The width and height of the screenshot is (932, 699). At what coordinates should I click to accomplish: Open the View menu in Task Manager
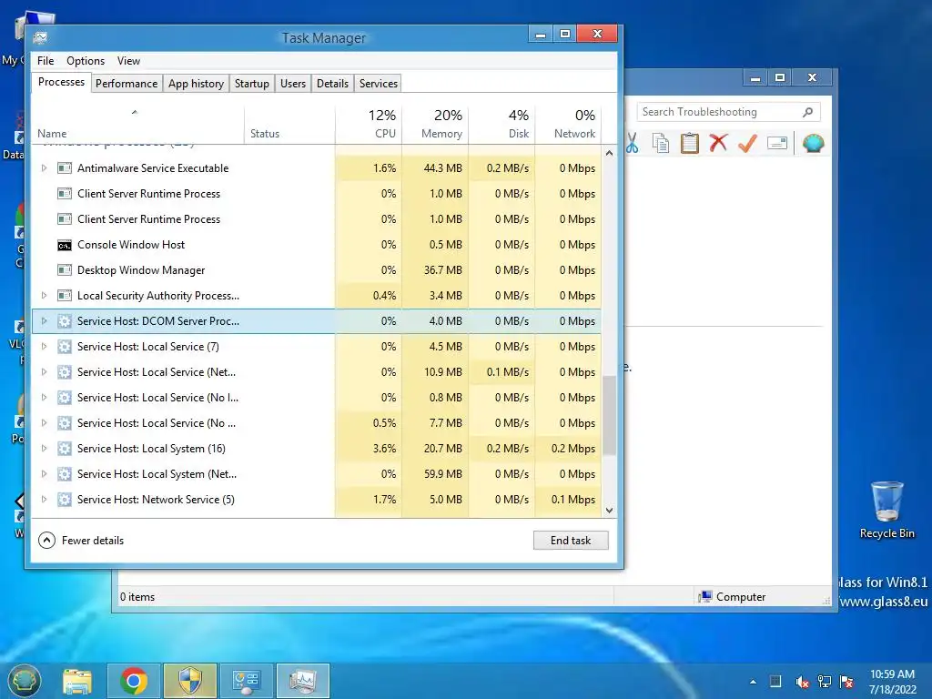[128, 61]
